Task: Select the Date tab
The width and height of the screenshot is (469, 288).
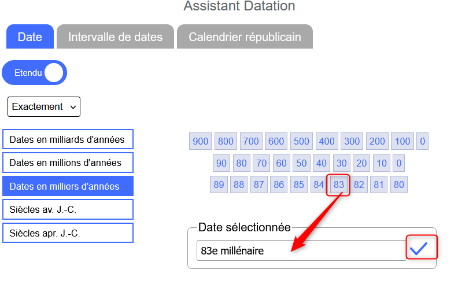Action: click(30, 37)
